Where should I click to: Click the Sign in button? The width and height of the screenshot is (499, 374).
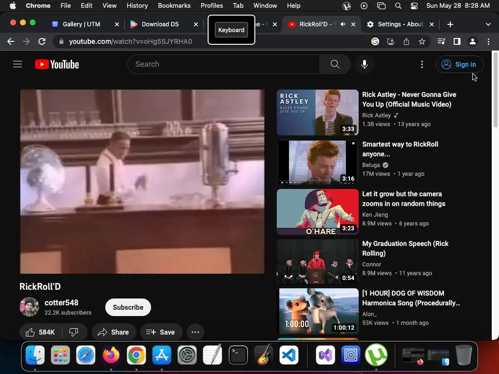tap(459, 64)
